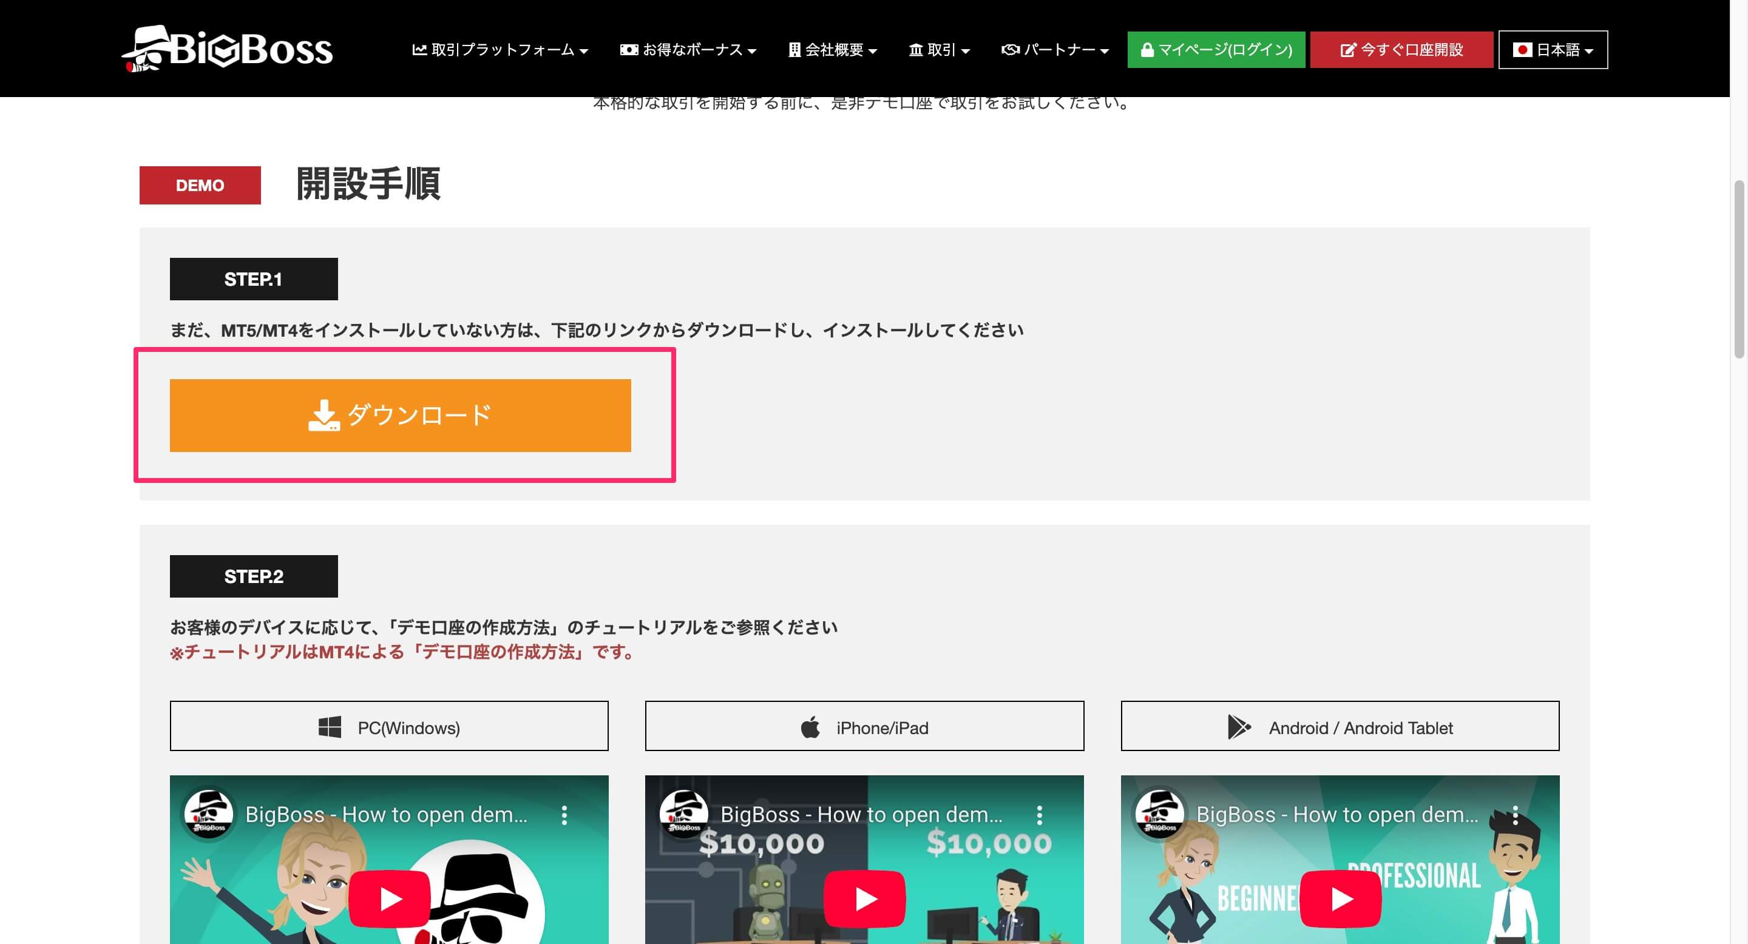Click the money icon beside お得なボーナス
Viewport: 1748px width, 944px height.
tap(629, 50)
